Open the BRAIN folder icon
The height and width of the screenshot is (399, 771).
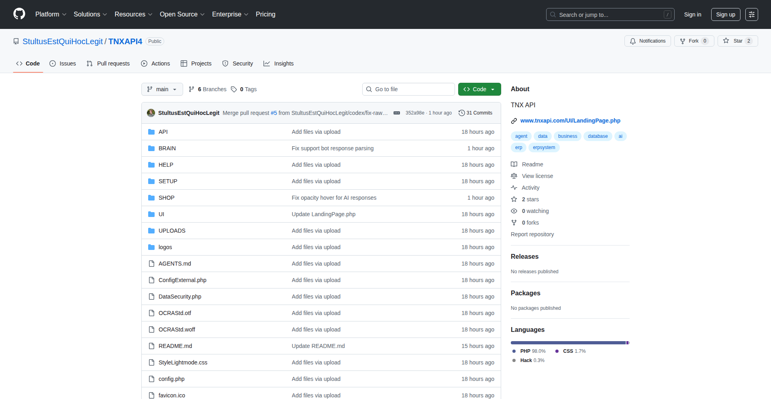point(151,148)
